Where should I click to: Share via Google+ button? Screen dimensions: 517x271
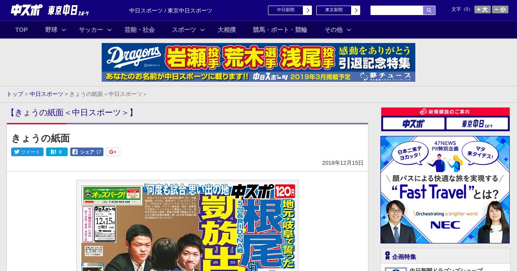click(x=113, y=152)
